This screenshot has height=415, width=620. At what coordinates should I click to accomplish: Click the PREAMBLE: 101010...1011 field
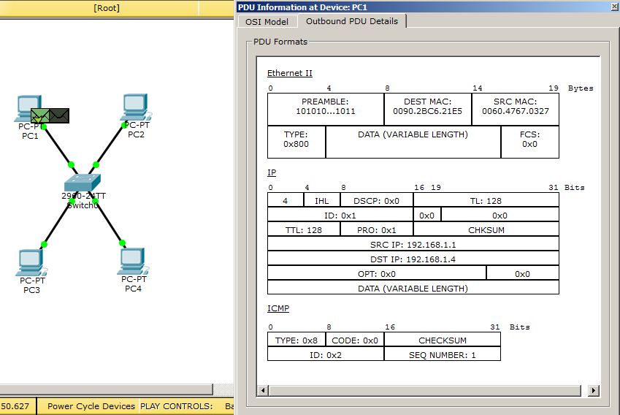tap(326, 109)
